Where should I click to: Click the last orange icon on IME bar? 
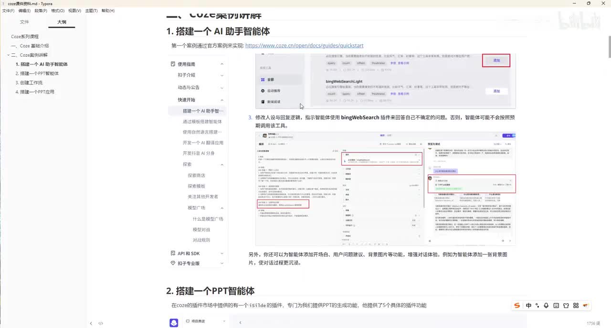click(x=586, y=306)
